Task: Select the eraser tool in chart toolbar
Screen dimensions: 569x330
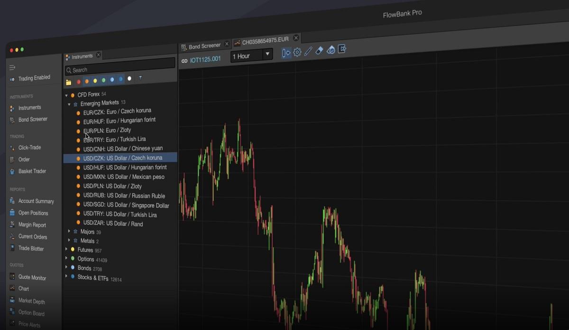Action: [x=319, y=50]
